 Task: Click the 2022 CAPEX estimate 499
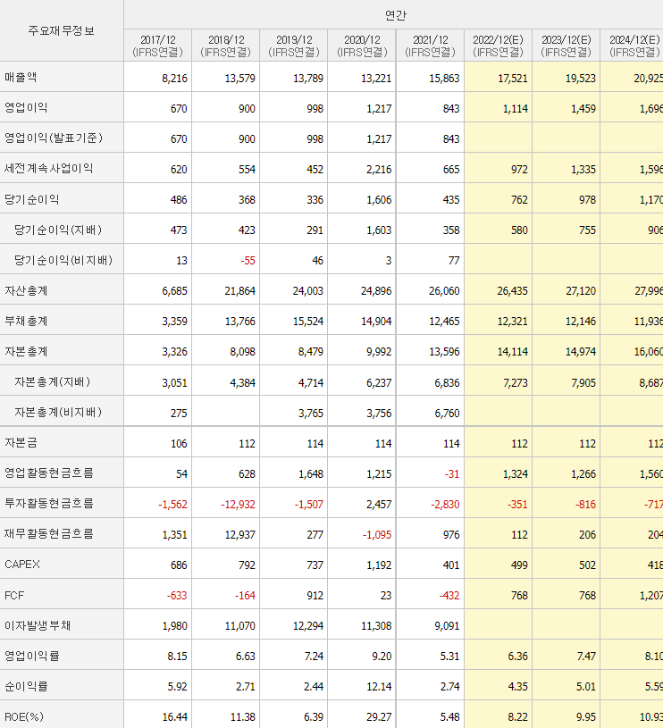[519, 565]
